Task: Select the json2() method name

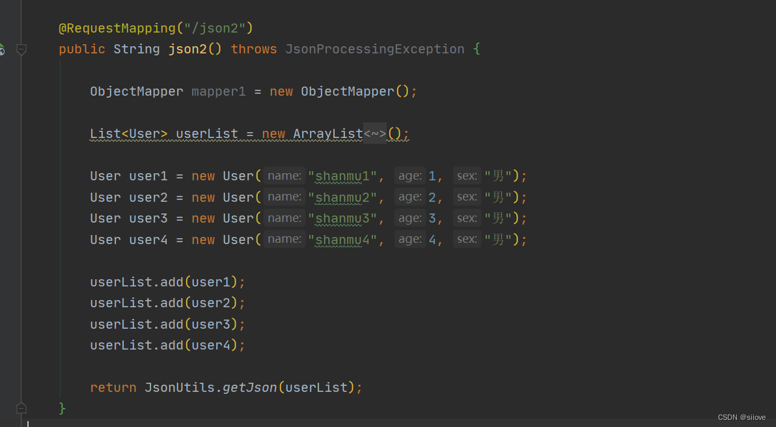Action: point(187,49)
